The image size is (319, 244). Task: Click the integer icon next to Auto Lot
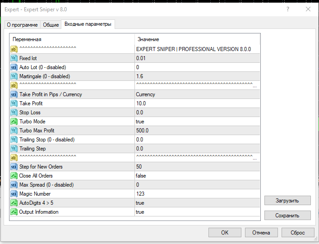14,67
